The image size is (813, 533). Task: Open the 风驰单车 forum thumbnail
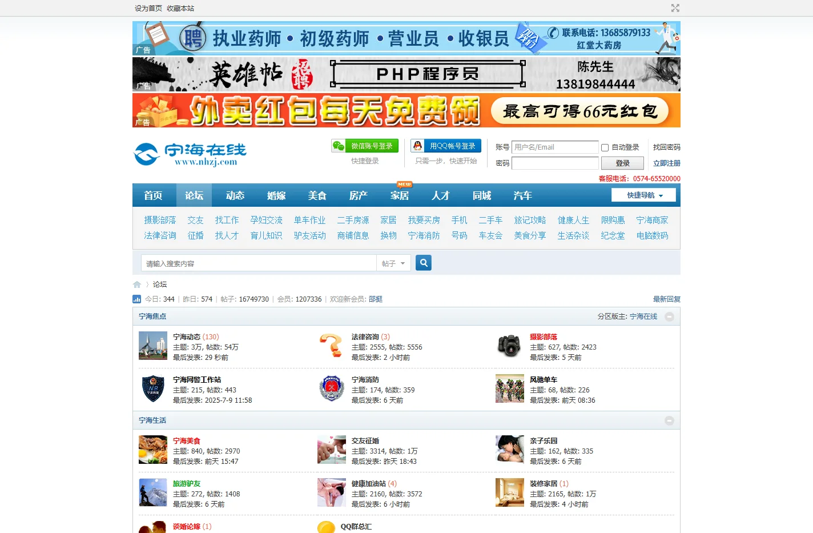tap(509, 388)
